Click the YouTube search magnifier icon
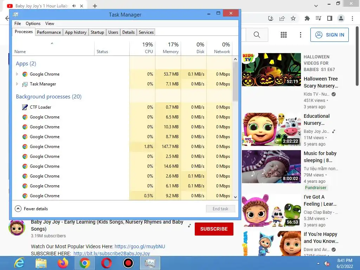This screenshot has width=360, height=270. (257, 35)
